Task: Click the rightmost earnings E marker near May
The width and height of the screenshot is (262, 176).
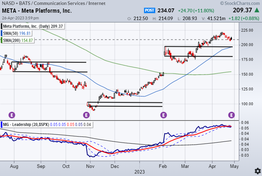Action: 232,115
